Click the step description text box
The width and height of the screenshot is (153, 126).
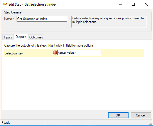point(109,22)
